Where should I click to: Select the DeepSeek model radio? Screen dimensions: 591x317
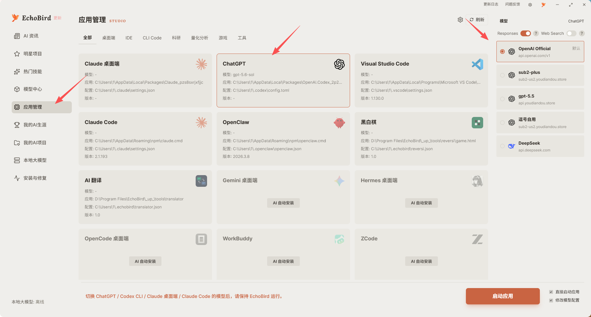pyautogui.click(x=502, y=146)
